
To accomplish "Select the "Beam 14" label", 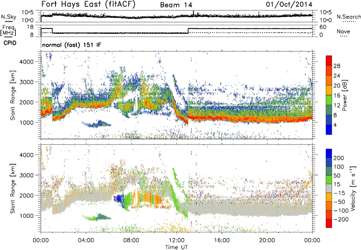I will coord(176,5).
